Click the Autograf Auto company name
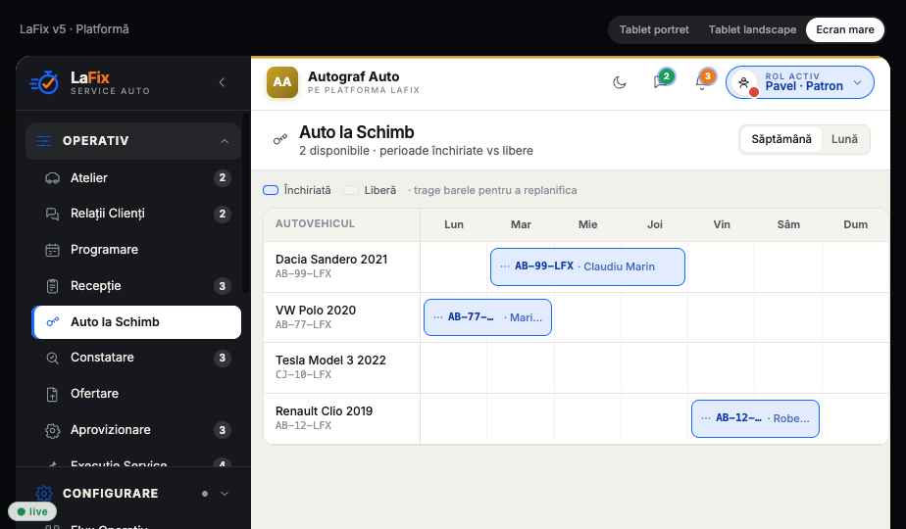This screenshot has width=906, height=529. (353, 76)
